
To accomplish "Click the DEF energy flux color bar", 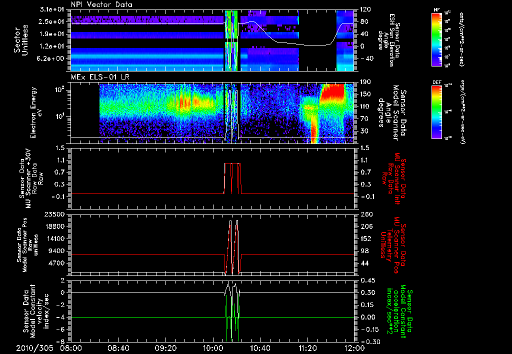I will (437, 111).
